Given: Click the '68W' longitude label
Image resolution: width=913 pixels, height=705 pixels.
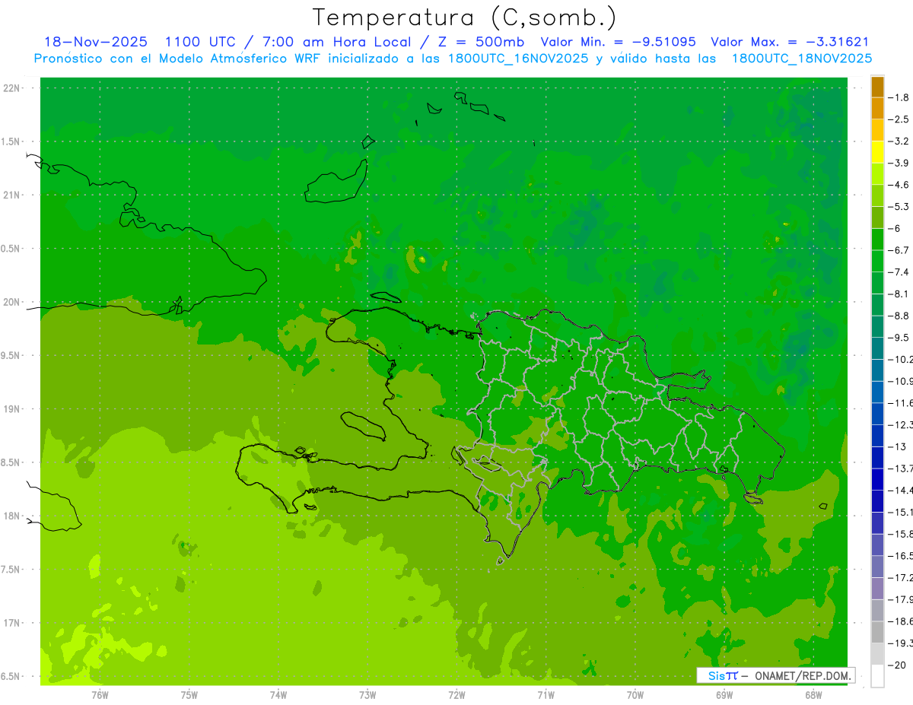Looking at the screenshot, I should click(x=813, y=694).
